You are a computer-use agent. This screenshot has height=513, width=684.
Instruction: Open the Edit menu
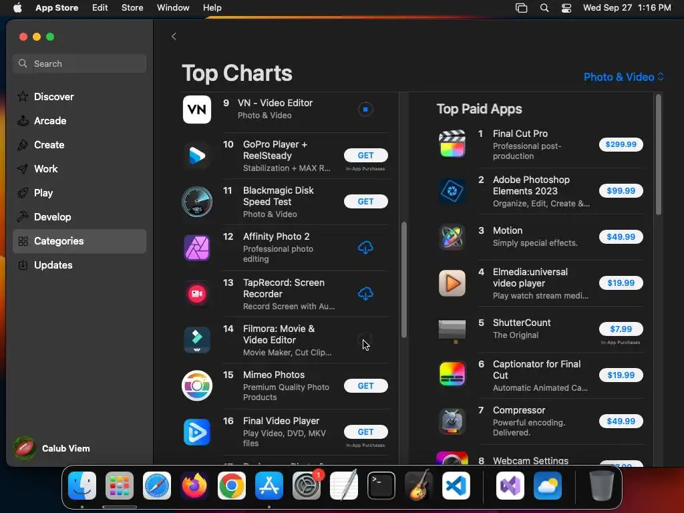click(x=100, y=8)
